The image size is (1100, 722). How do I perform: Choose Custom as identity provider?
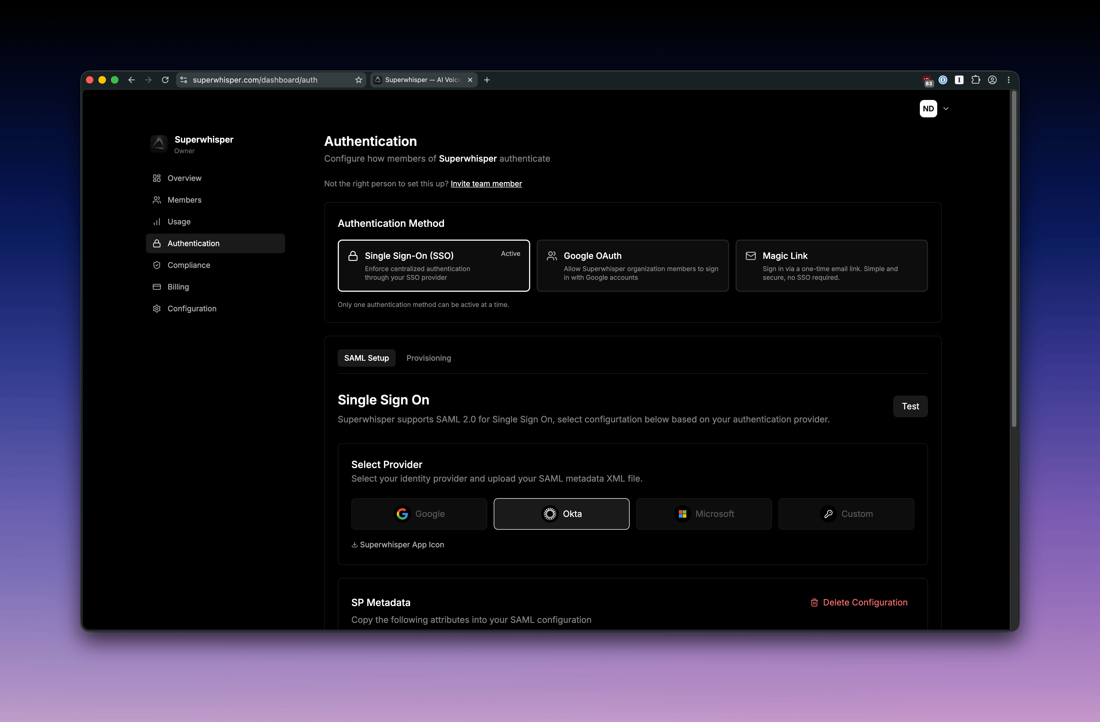point(846,514)
